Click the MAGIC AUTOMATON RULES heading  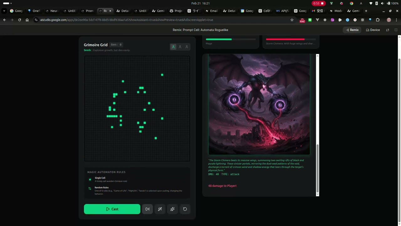(106, 172)
